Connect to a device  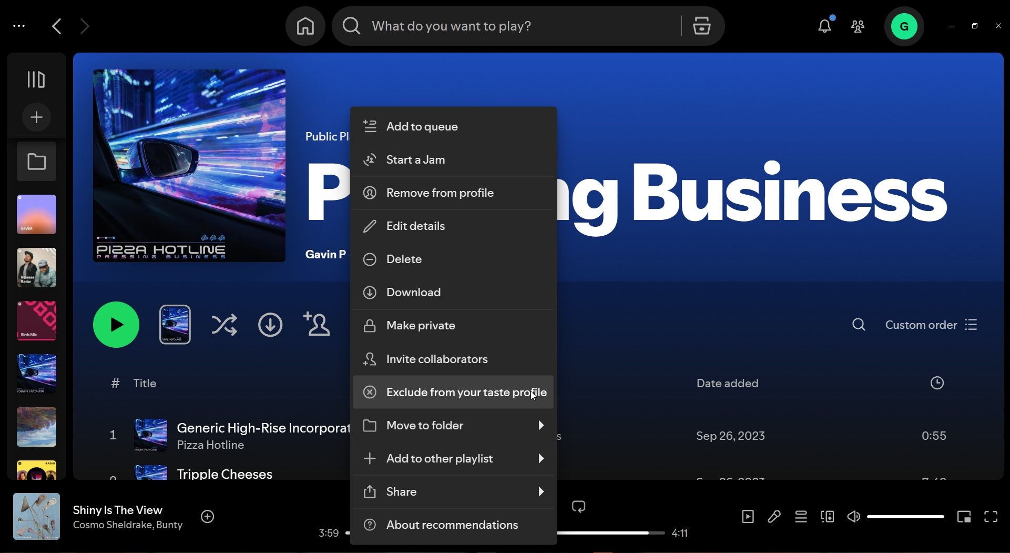pyautogui.click(x=827, y=517)
